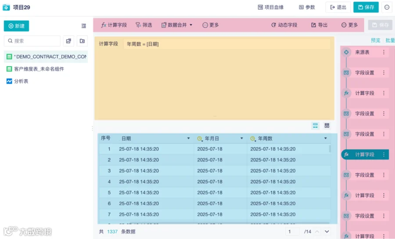The image size is (395, 239).
Task: Click the formula field 年周数 = [日期]
Action: tap(227, 44)
